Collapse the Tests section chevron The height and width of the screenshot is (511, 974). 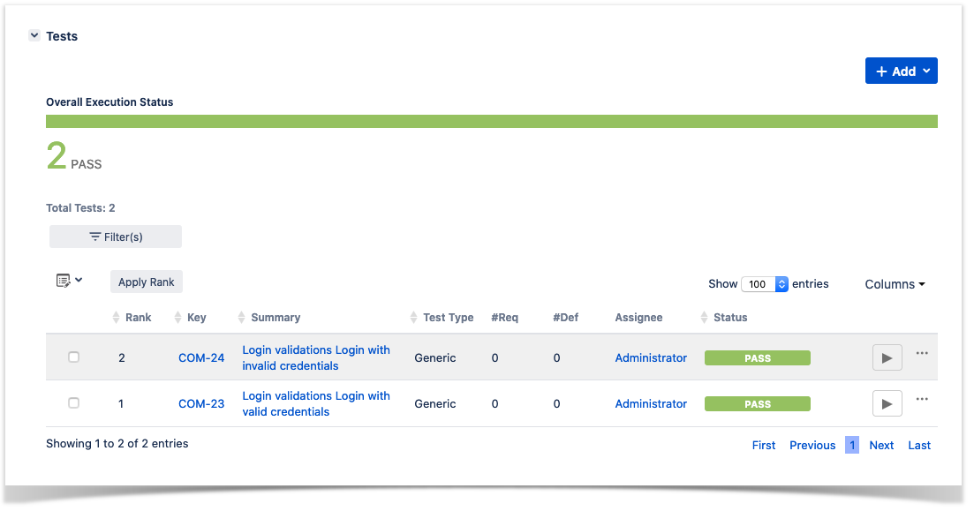click(x=34, y=35)
